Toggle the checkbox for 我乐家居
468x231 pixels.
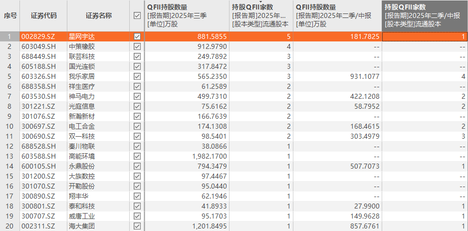tap(137, 76)
